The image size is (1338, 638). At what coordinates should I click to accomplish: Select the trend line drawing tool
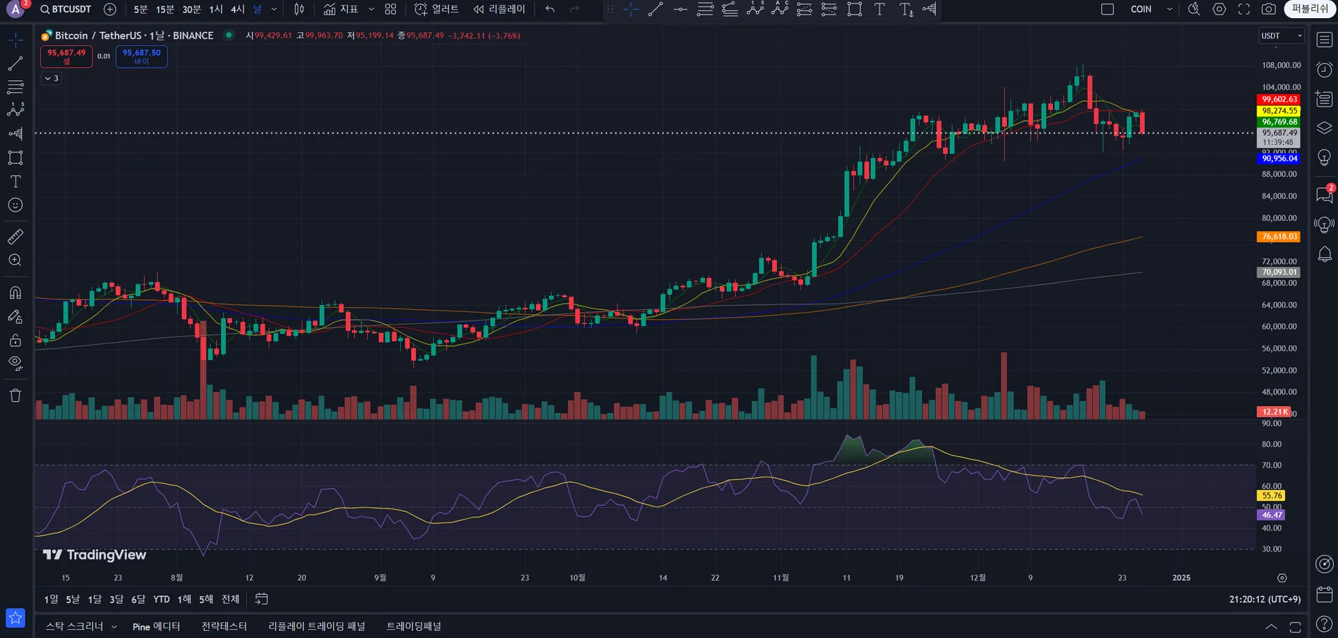pos(15,63)
